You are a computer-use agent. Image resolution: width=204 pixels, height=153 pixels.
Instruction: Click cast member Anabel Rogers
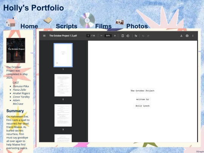click(x=21, y=93)
